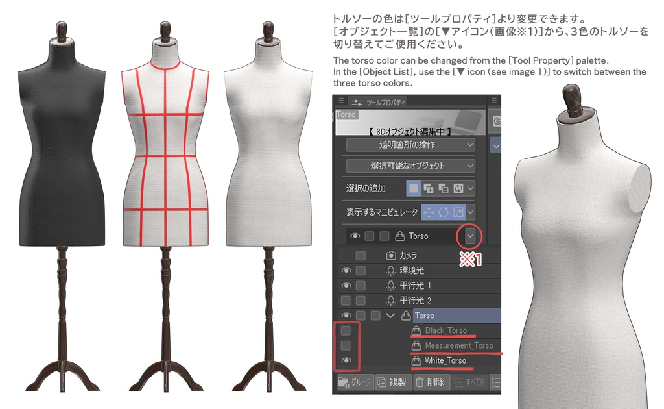The image size is (664, 409).
Task: Expand the 表示するマニピュレータ options arrow
Action: coord(470,212)
